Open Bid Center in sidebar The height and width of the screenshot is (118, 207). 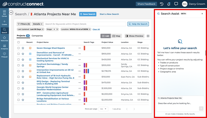4,13
